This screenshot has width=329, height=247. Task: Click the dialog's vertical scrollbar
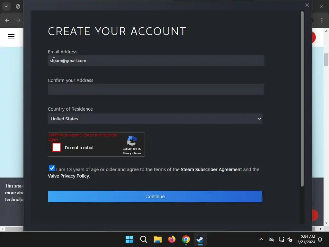302,99
